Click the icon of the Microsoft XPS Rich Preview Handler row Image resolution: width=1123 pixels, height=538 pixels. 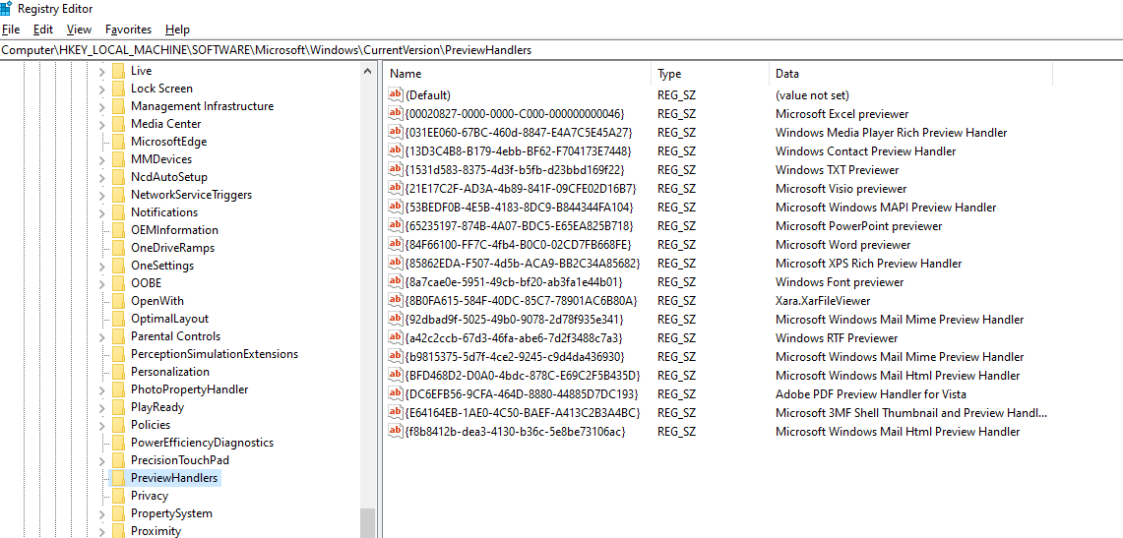[x=396, y=263]
